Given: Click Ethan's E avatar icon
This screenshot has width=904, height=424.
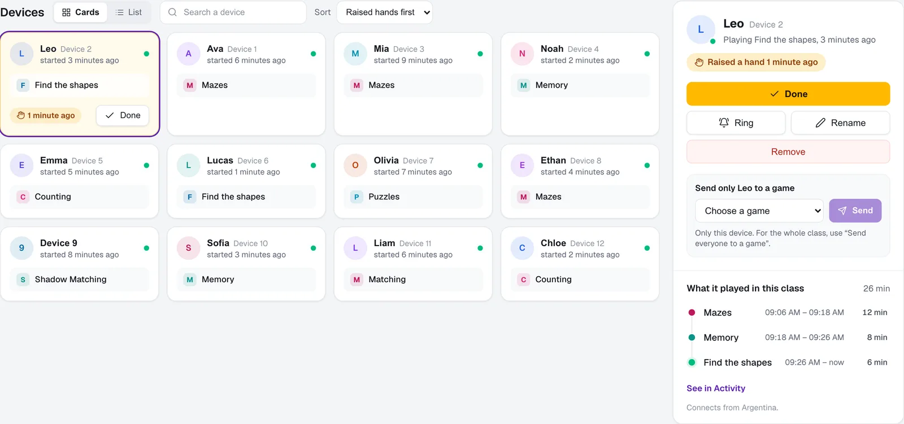Looking at the screenshot, I should click(x=522, y=165).
